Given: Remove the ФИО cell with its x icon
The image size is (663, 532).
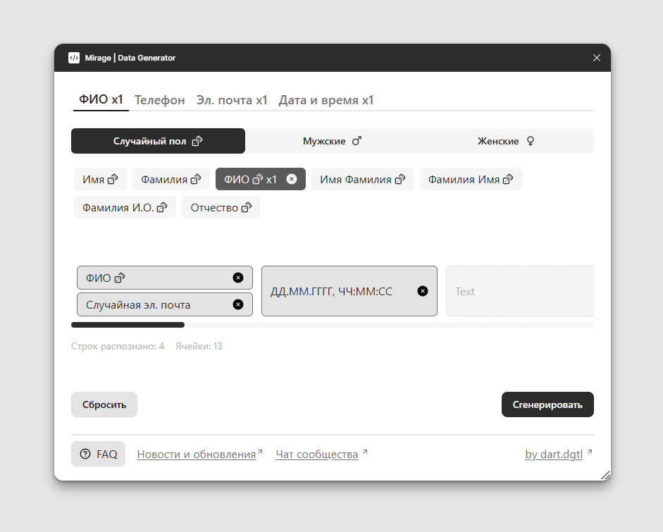Looking at the screenshot, I should point(238,278).
